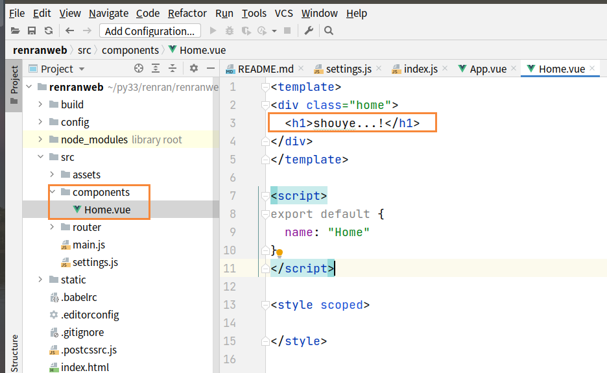
Task: Click the yellow lightbulb intention icon
Action: pyautogui.click(x=280, y=253)
